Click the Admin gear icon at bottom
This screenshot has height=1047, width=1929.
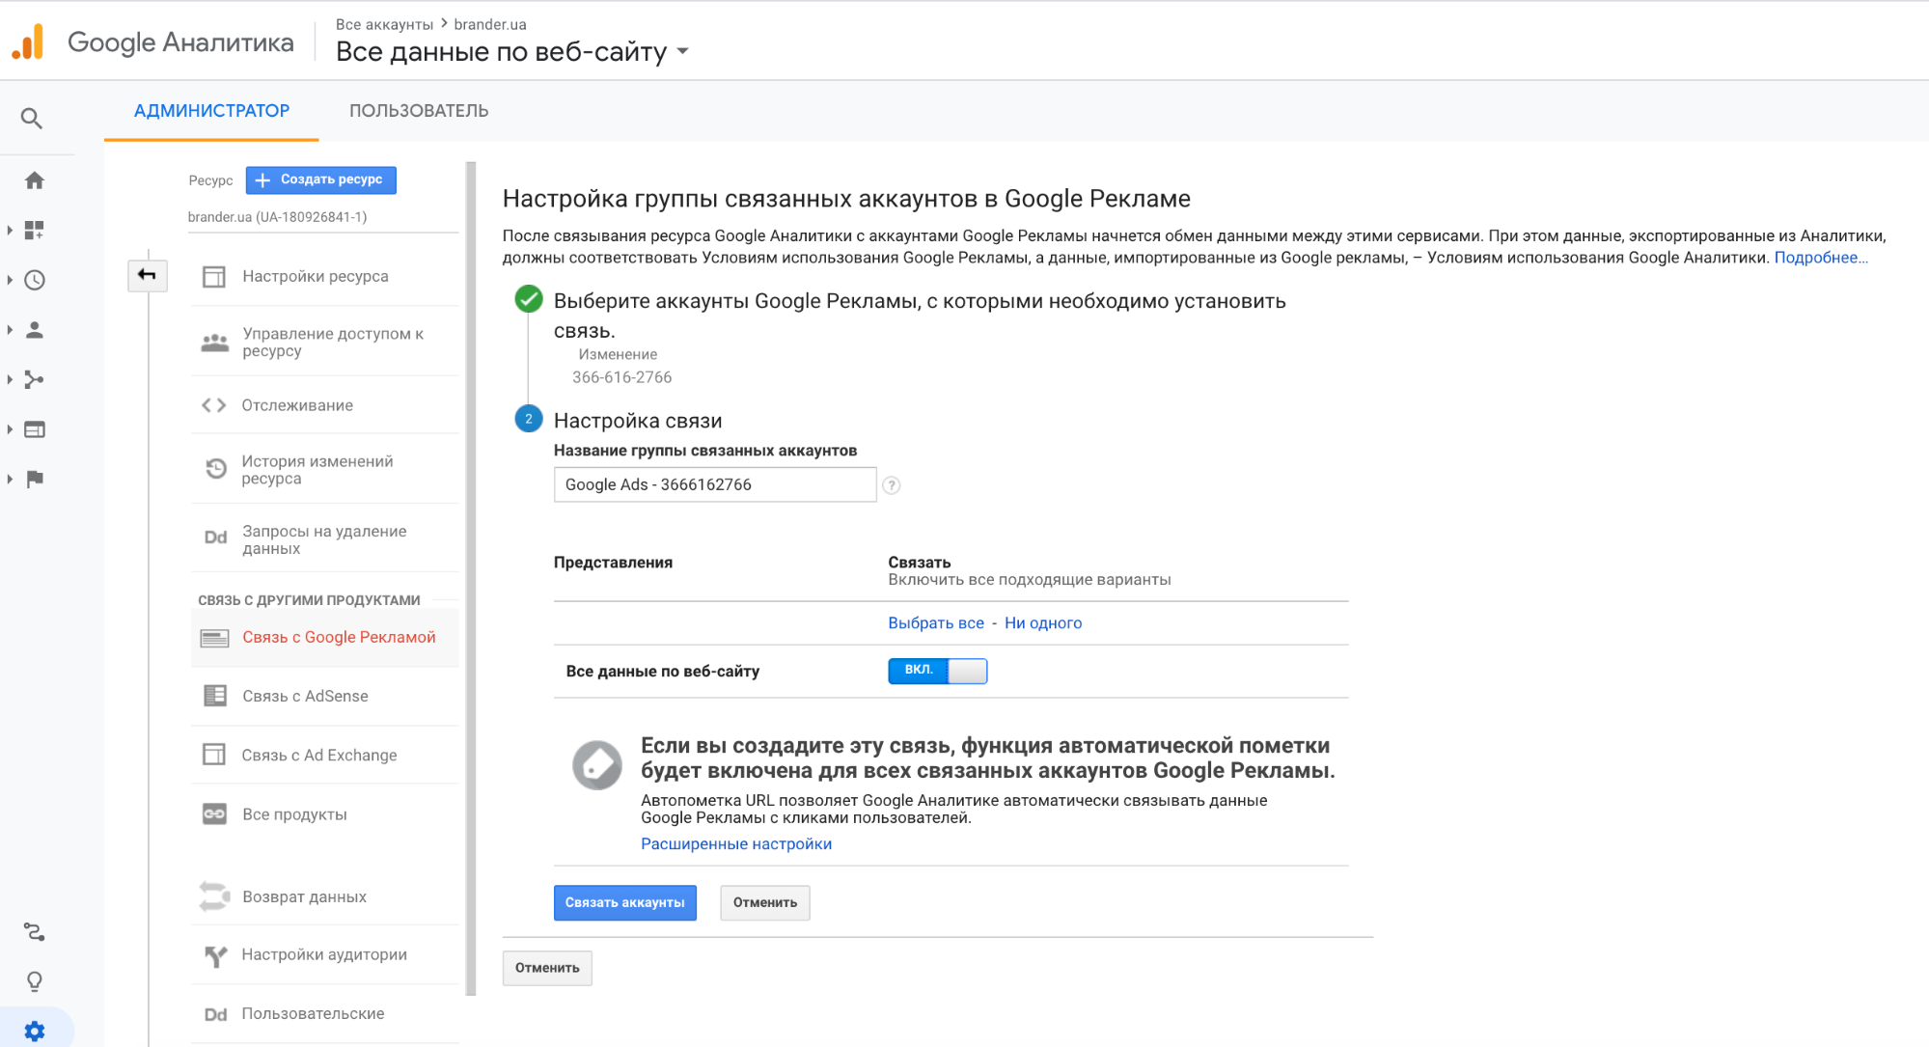(x=35, y=1031)
